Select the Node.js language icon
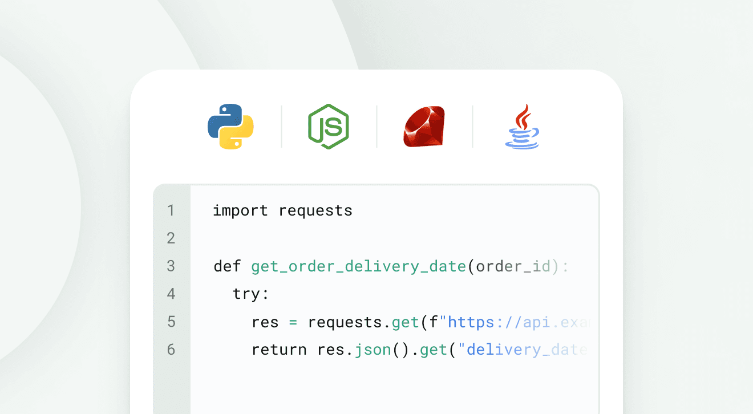 coord(328,127)
